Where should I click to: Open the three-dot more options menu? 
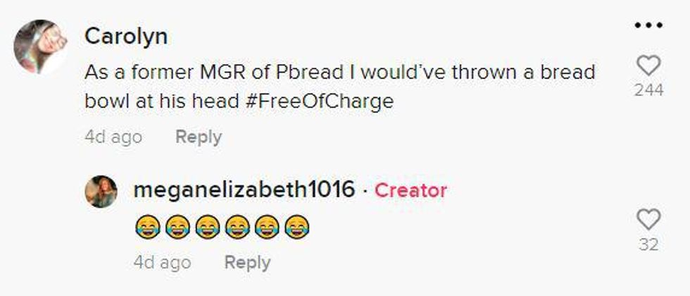[648, 25]
